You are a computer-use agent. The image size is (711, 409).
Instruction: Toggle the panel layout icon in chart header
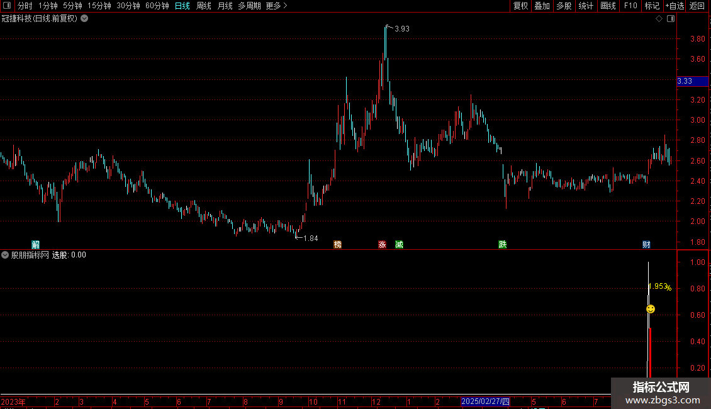click(x=671, y=19)
